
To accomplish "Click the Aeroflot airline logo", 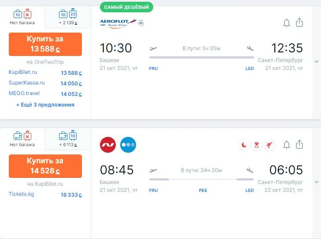I will [122, 23].
